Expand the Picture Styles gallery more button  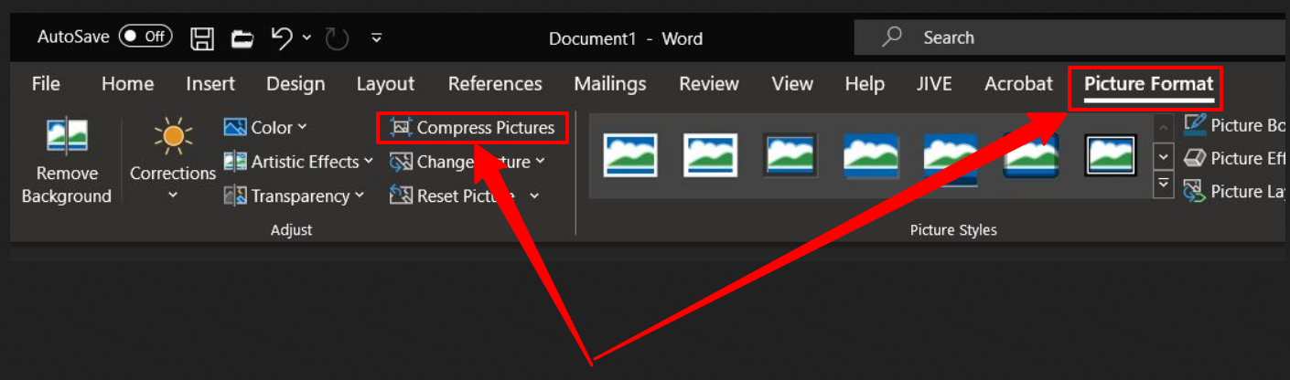(x=1164, y=185)
